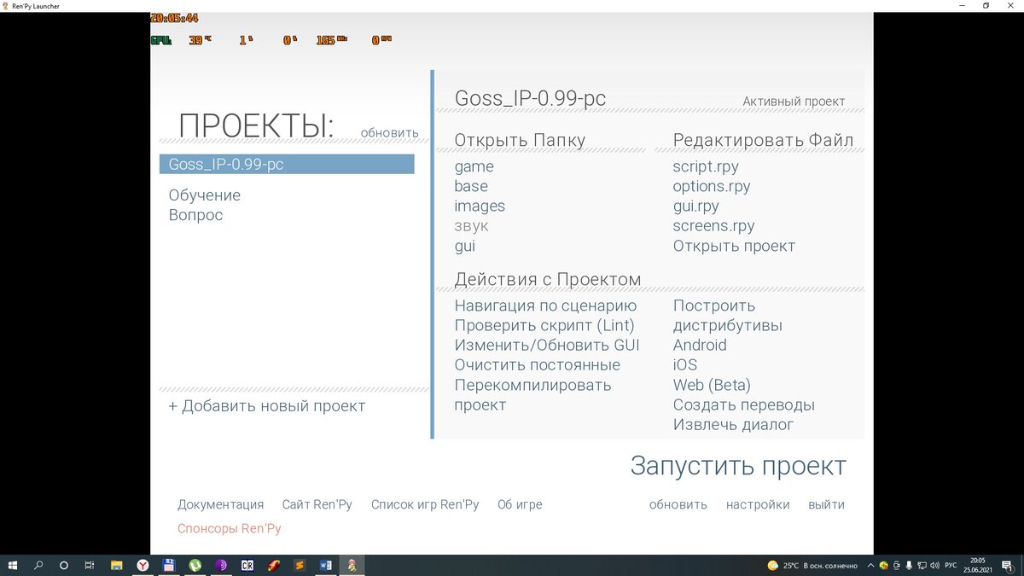Open Построить дистрибутивы
Viewport: 1024px width, 576px height.
pyautogui.click(x=727, y=315)
